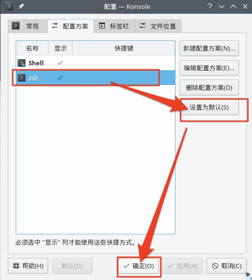Open 编辑配置方案(E)... dialog

point(209,68)
